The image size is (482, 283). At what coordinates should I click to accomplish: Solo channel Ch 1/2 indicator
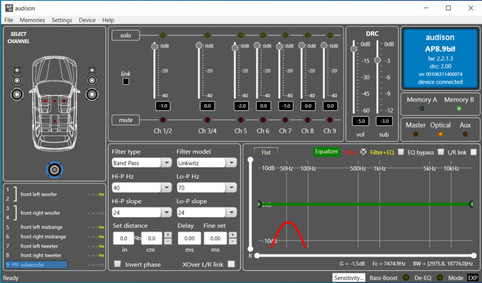click(x=163, y=35)
